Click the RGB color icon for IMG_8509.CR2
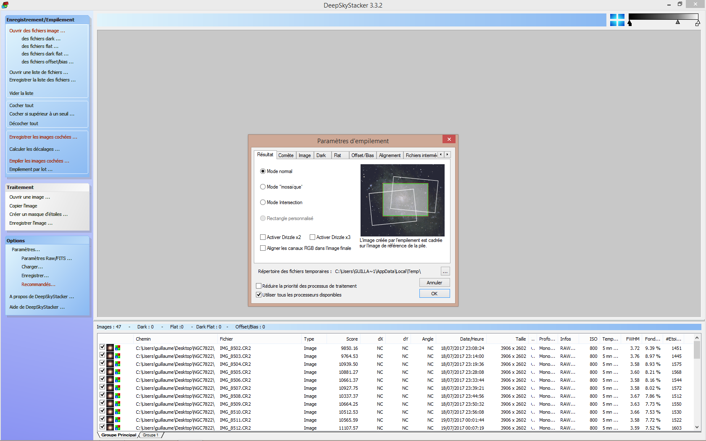This screenshot has width=706, height=441. (118, 404)
